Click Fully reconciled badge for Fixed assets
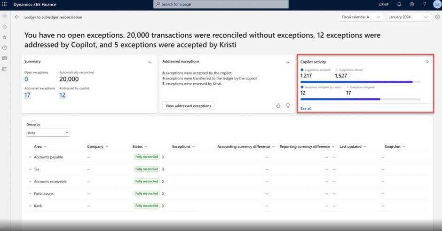 [x=147, y=193]
